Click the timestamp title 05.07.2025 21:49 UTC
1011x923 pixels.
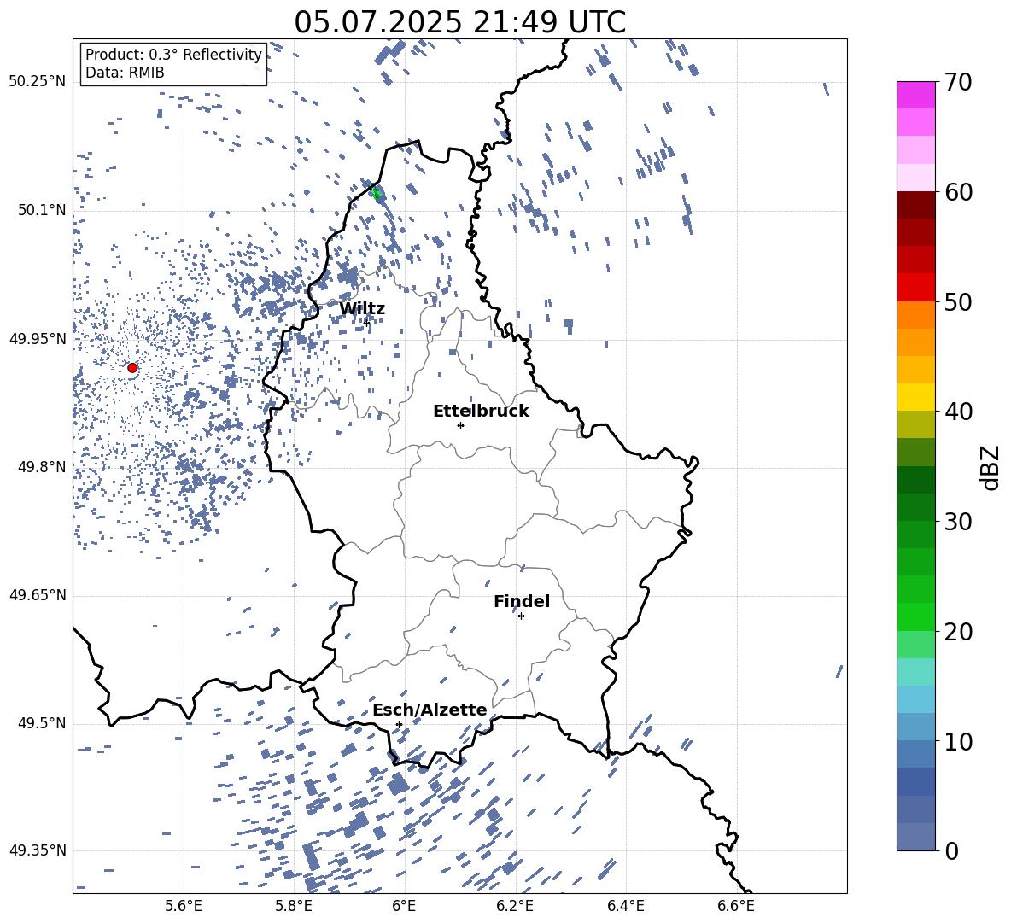click(x=459, y=22)
